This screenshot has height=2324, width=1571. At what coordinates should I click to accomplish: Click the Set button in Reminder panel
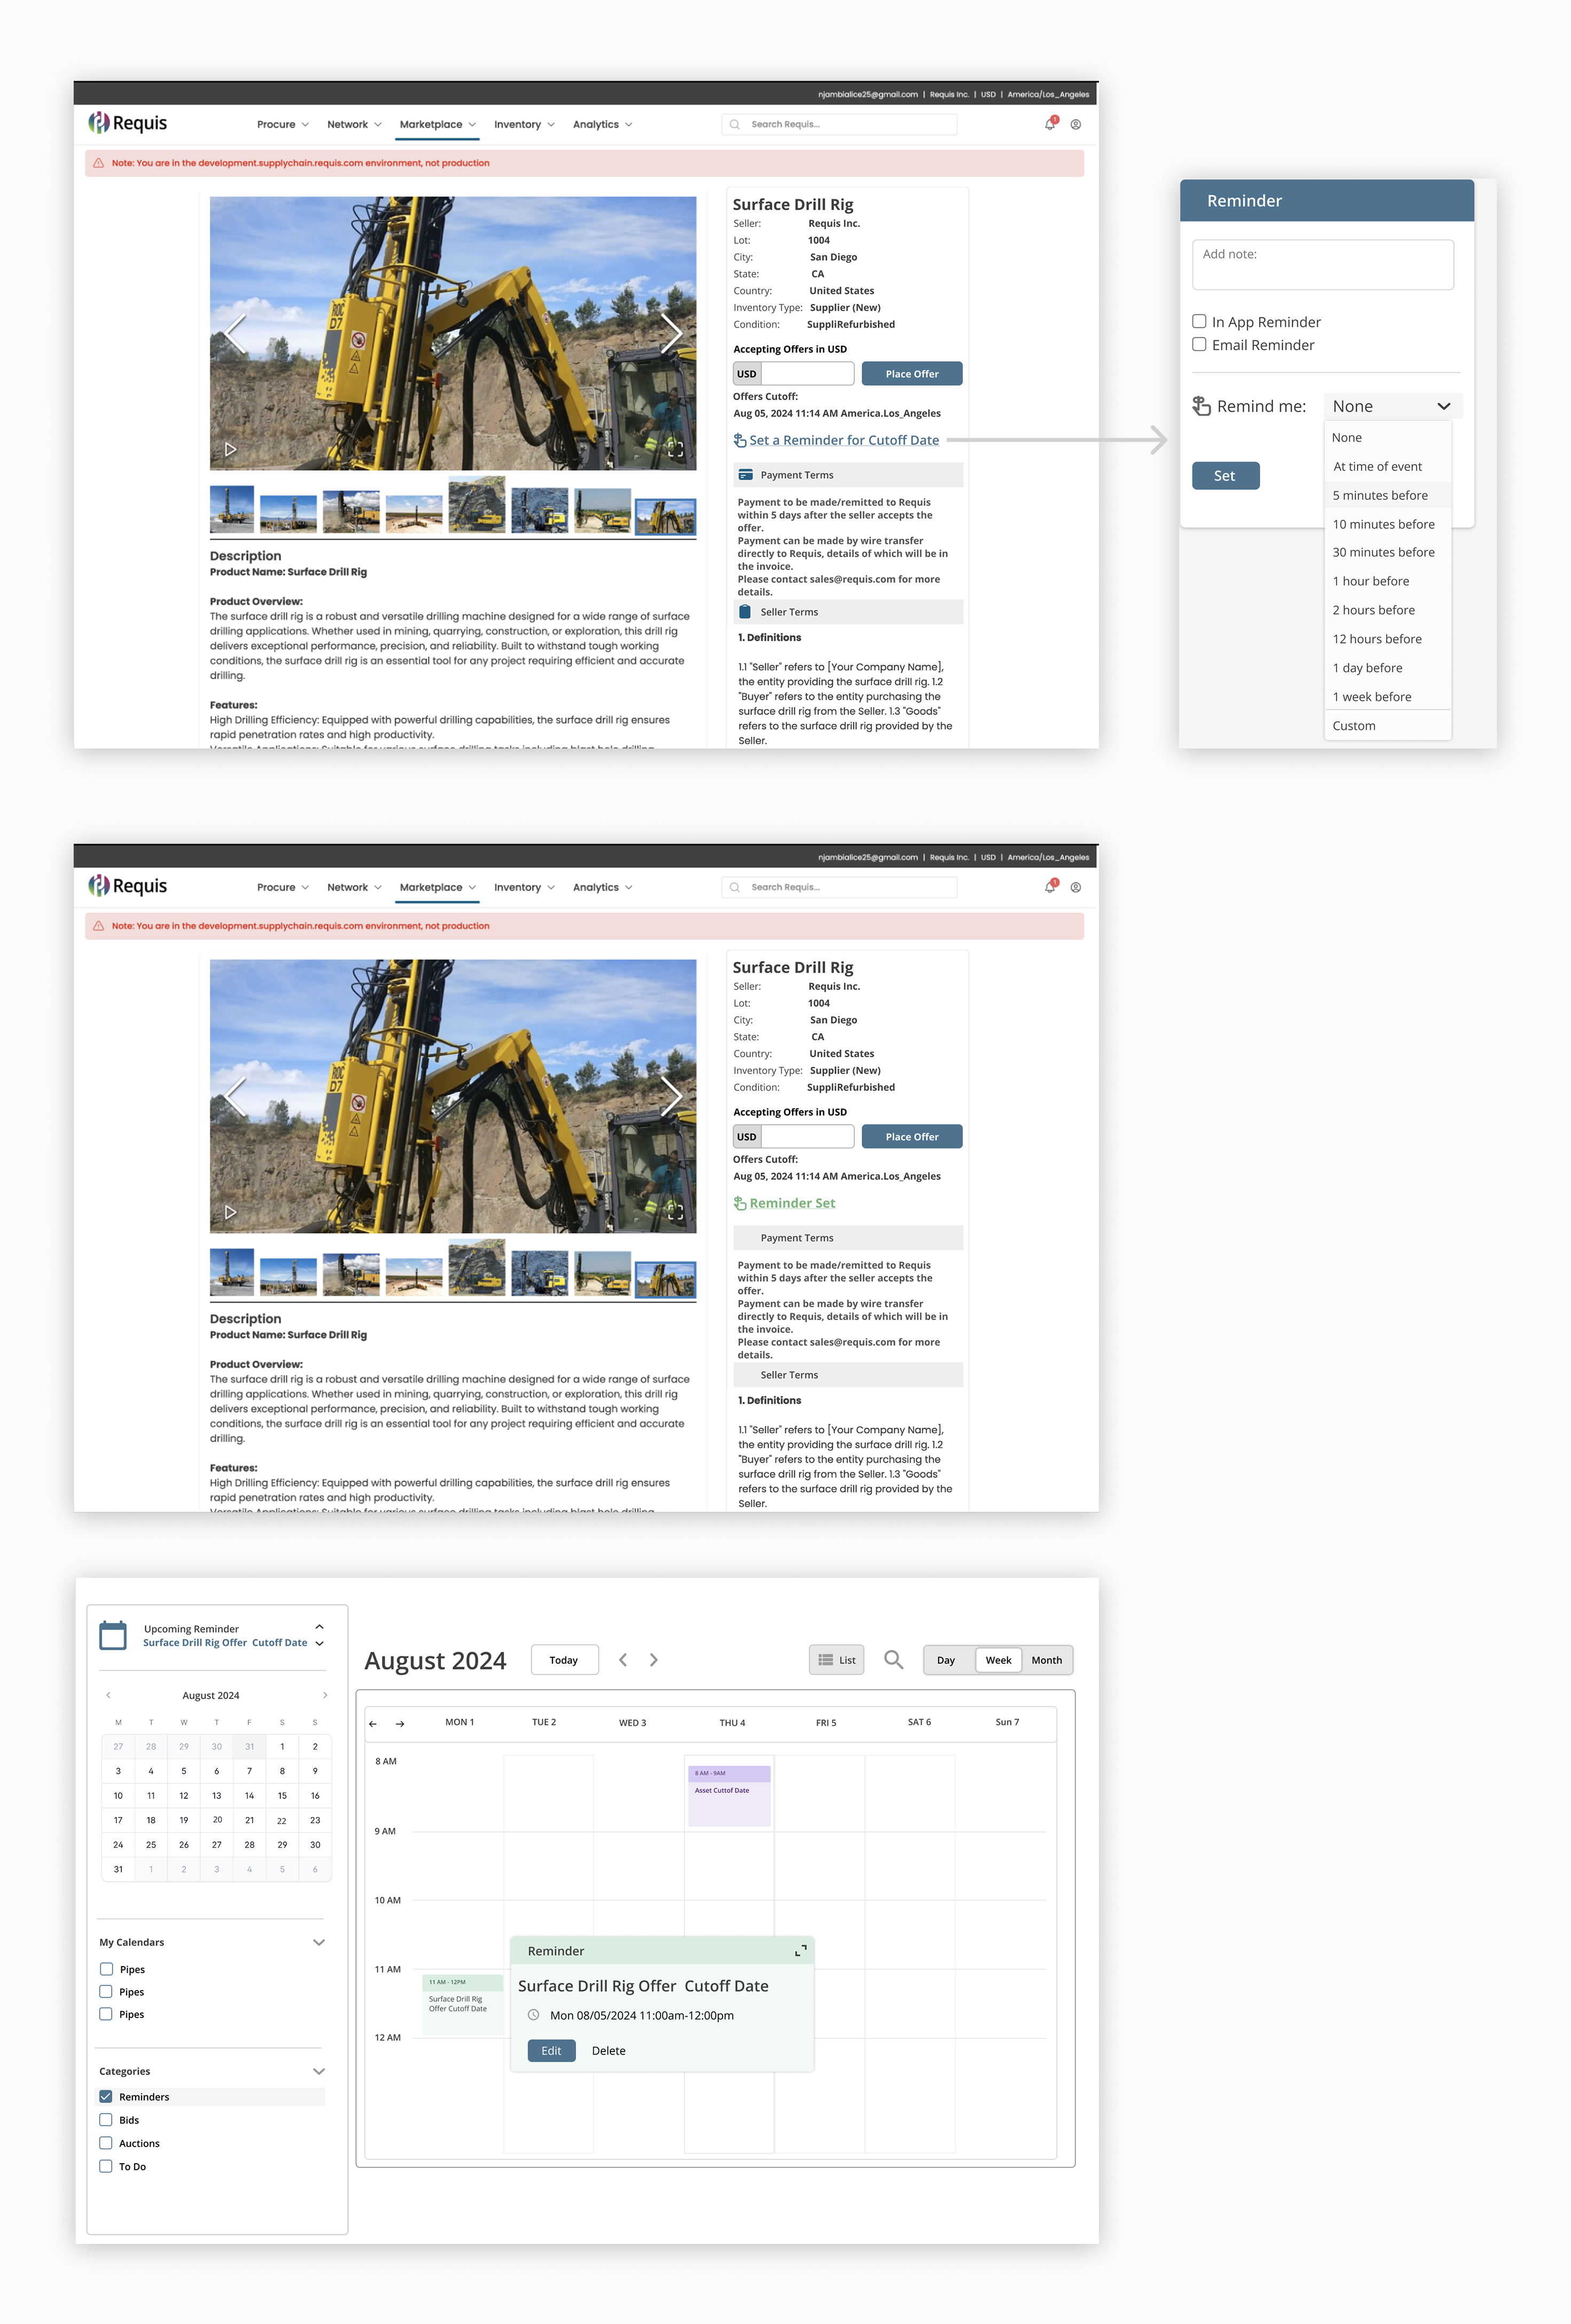(1225, 476)
